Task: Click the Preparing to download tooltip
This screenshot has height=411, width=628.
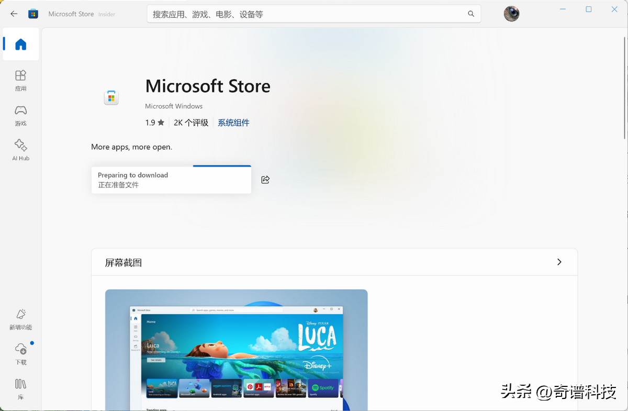Action: coord(171,180)
